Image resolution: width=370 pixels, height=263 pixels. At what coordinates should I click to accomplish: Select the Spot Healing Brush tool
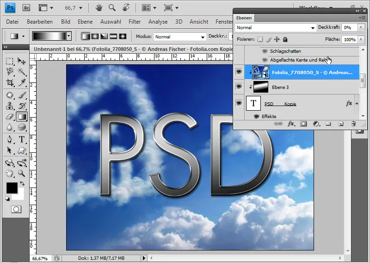coord(9,95)
